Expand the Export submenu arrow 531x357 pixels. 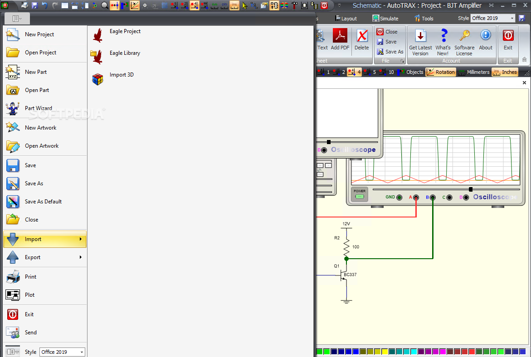(81, 257)
